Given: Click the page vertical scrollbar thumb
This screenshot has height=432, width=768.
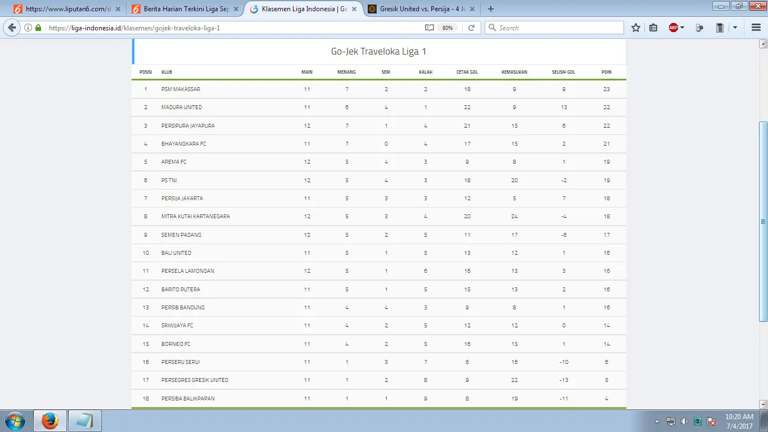Looking at the screenshot, I should (x=763, y=221).
